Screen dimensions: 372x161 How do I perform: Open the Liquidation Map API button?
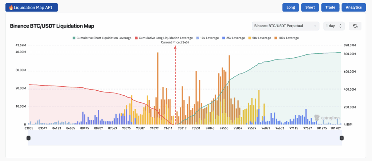point(32,7)
